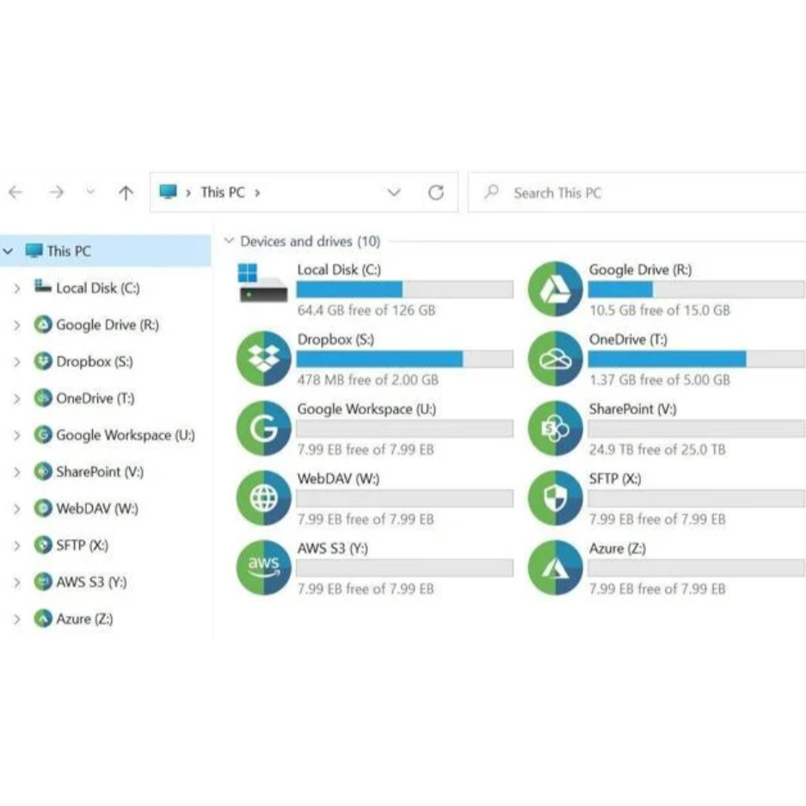Click the Devices and drives (10) header
Image resolution: width=806 pixels, height=806 pixels.
tap(310, 241)
